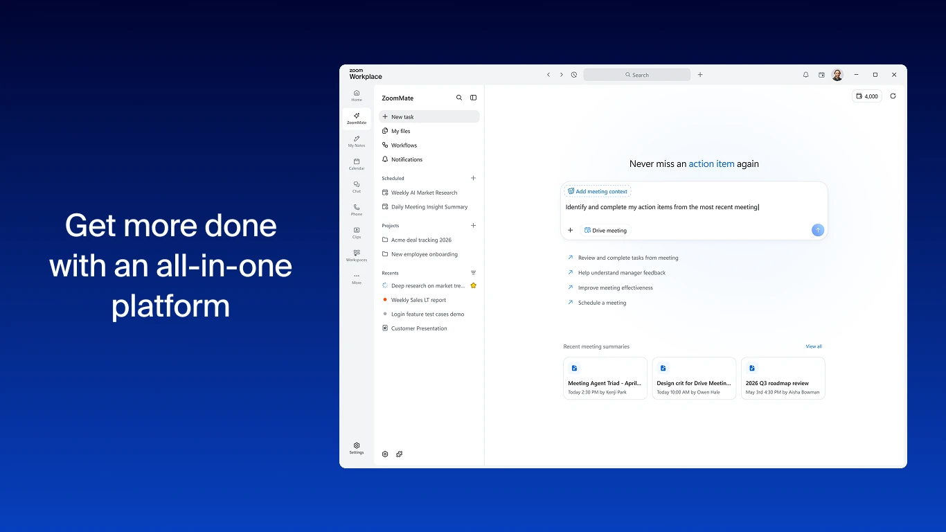Image resolution: width=946 pixels, height=532 pixels.
Task: Open the Home section in the left rail
Action: coord(357,96)
